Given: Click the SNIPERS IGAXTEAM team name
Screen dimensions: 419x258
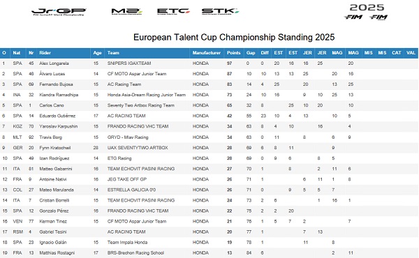Looking at the screenshot, I should click(129, 63).
